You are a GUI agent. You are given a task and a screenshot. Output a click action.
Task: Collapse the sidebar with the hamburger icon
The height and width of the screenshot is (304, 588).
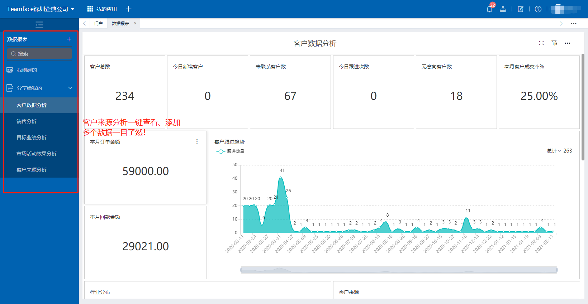click(39, 25)
